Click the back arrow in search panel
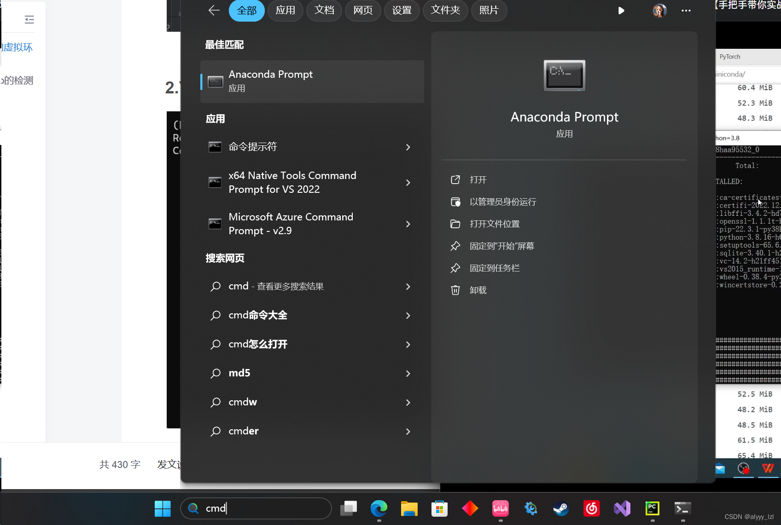The image size is (781, 525). (x=214, y=10)
